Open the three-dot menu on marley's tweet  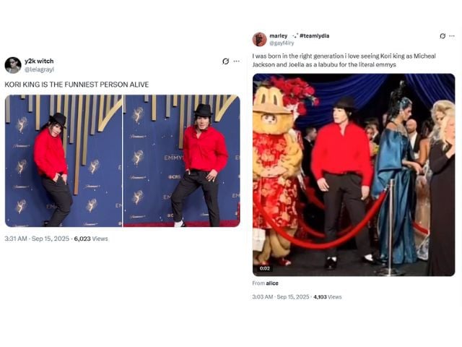click(452, 36)
